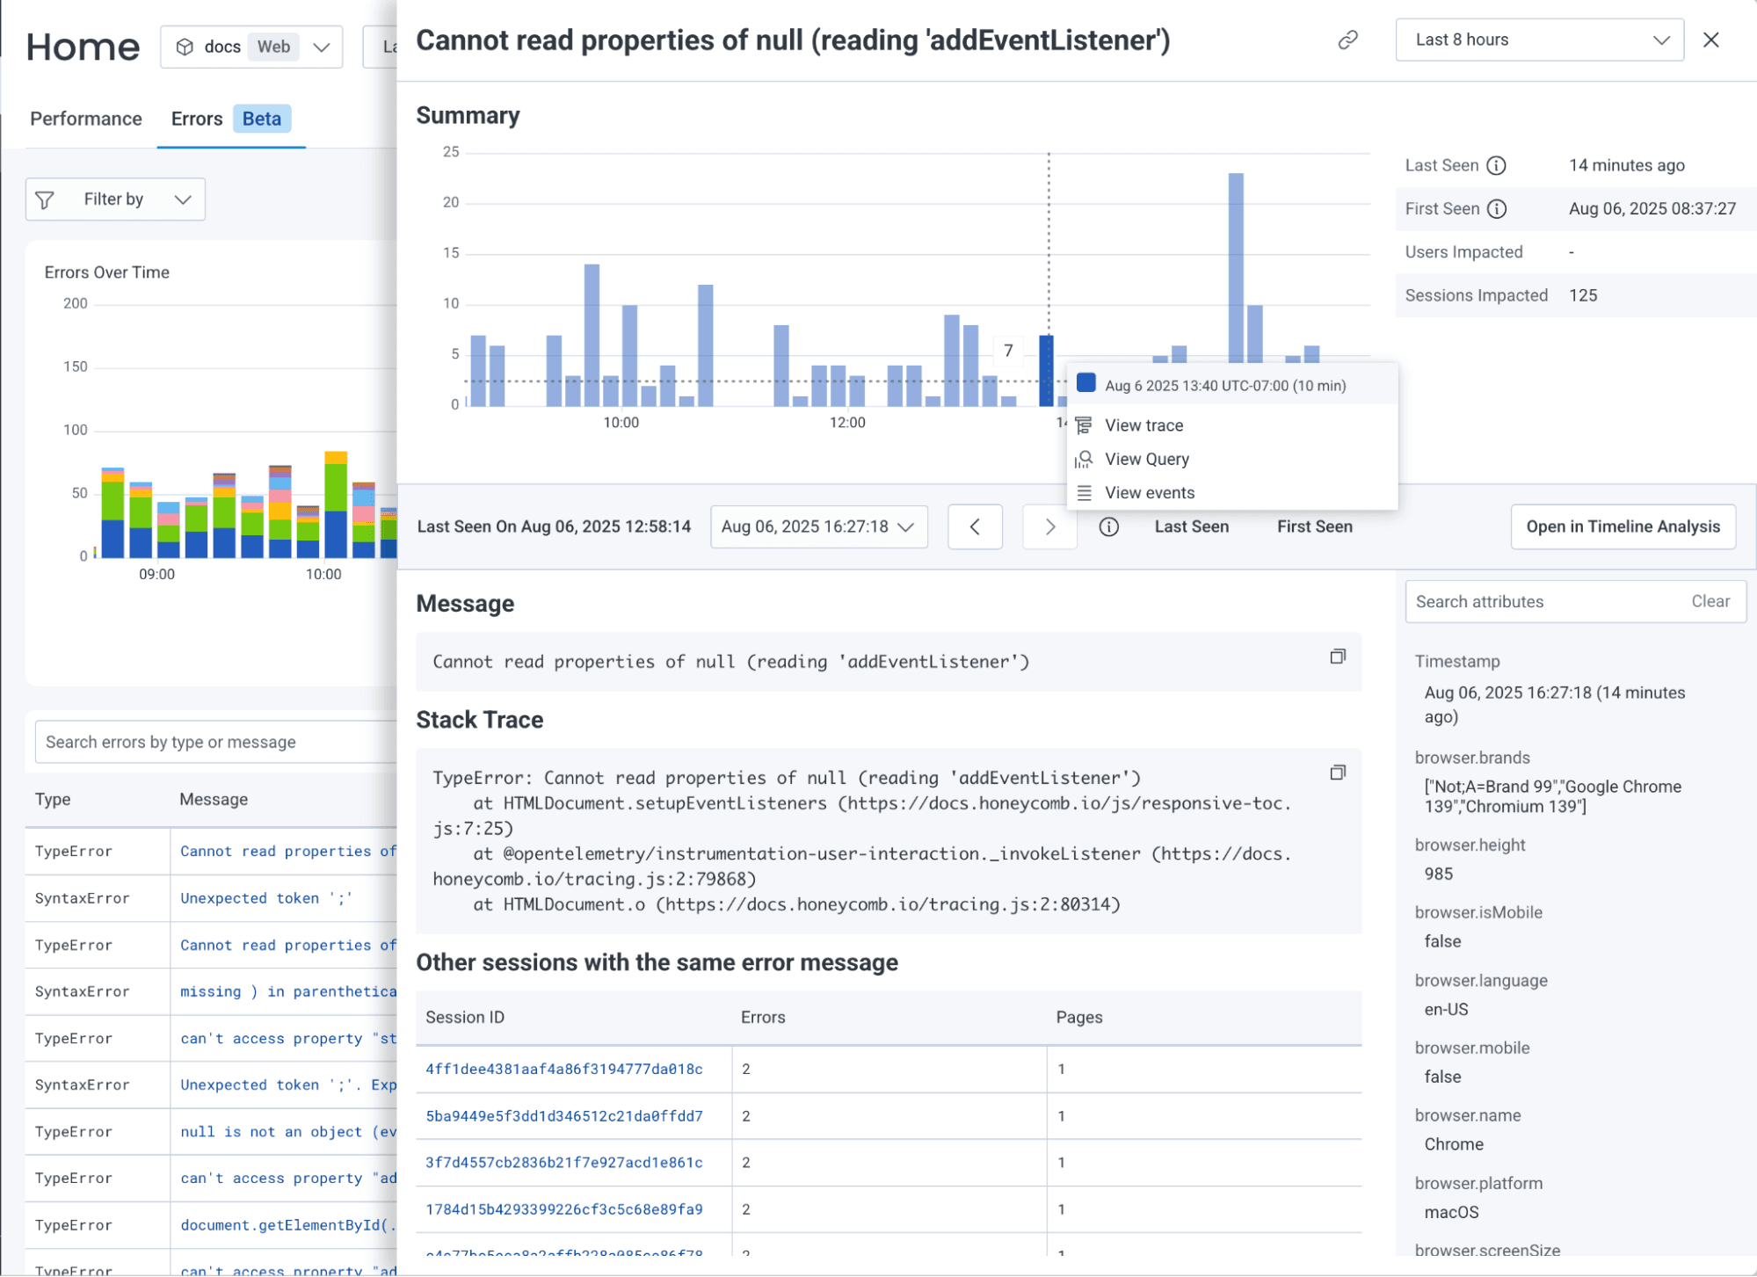This screenshot has width=1757, height=1277.
Task: Copy the stack trace
Action: point(1337,773)
